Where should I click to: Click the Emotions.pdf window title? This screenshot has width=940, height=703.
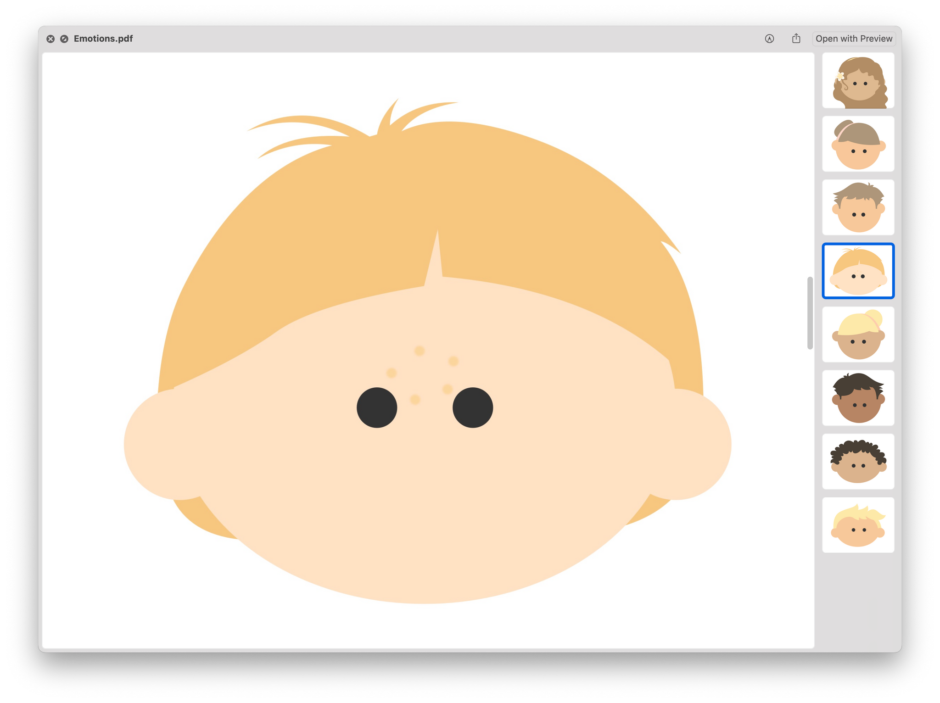pos(103,39)
